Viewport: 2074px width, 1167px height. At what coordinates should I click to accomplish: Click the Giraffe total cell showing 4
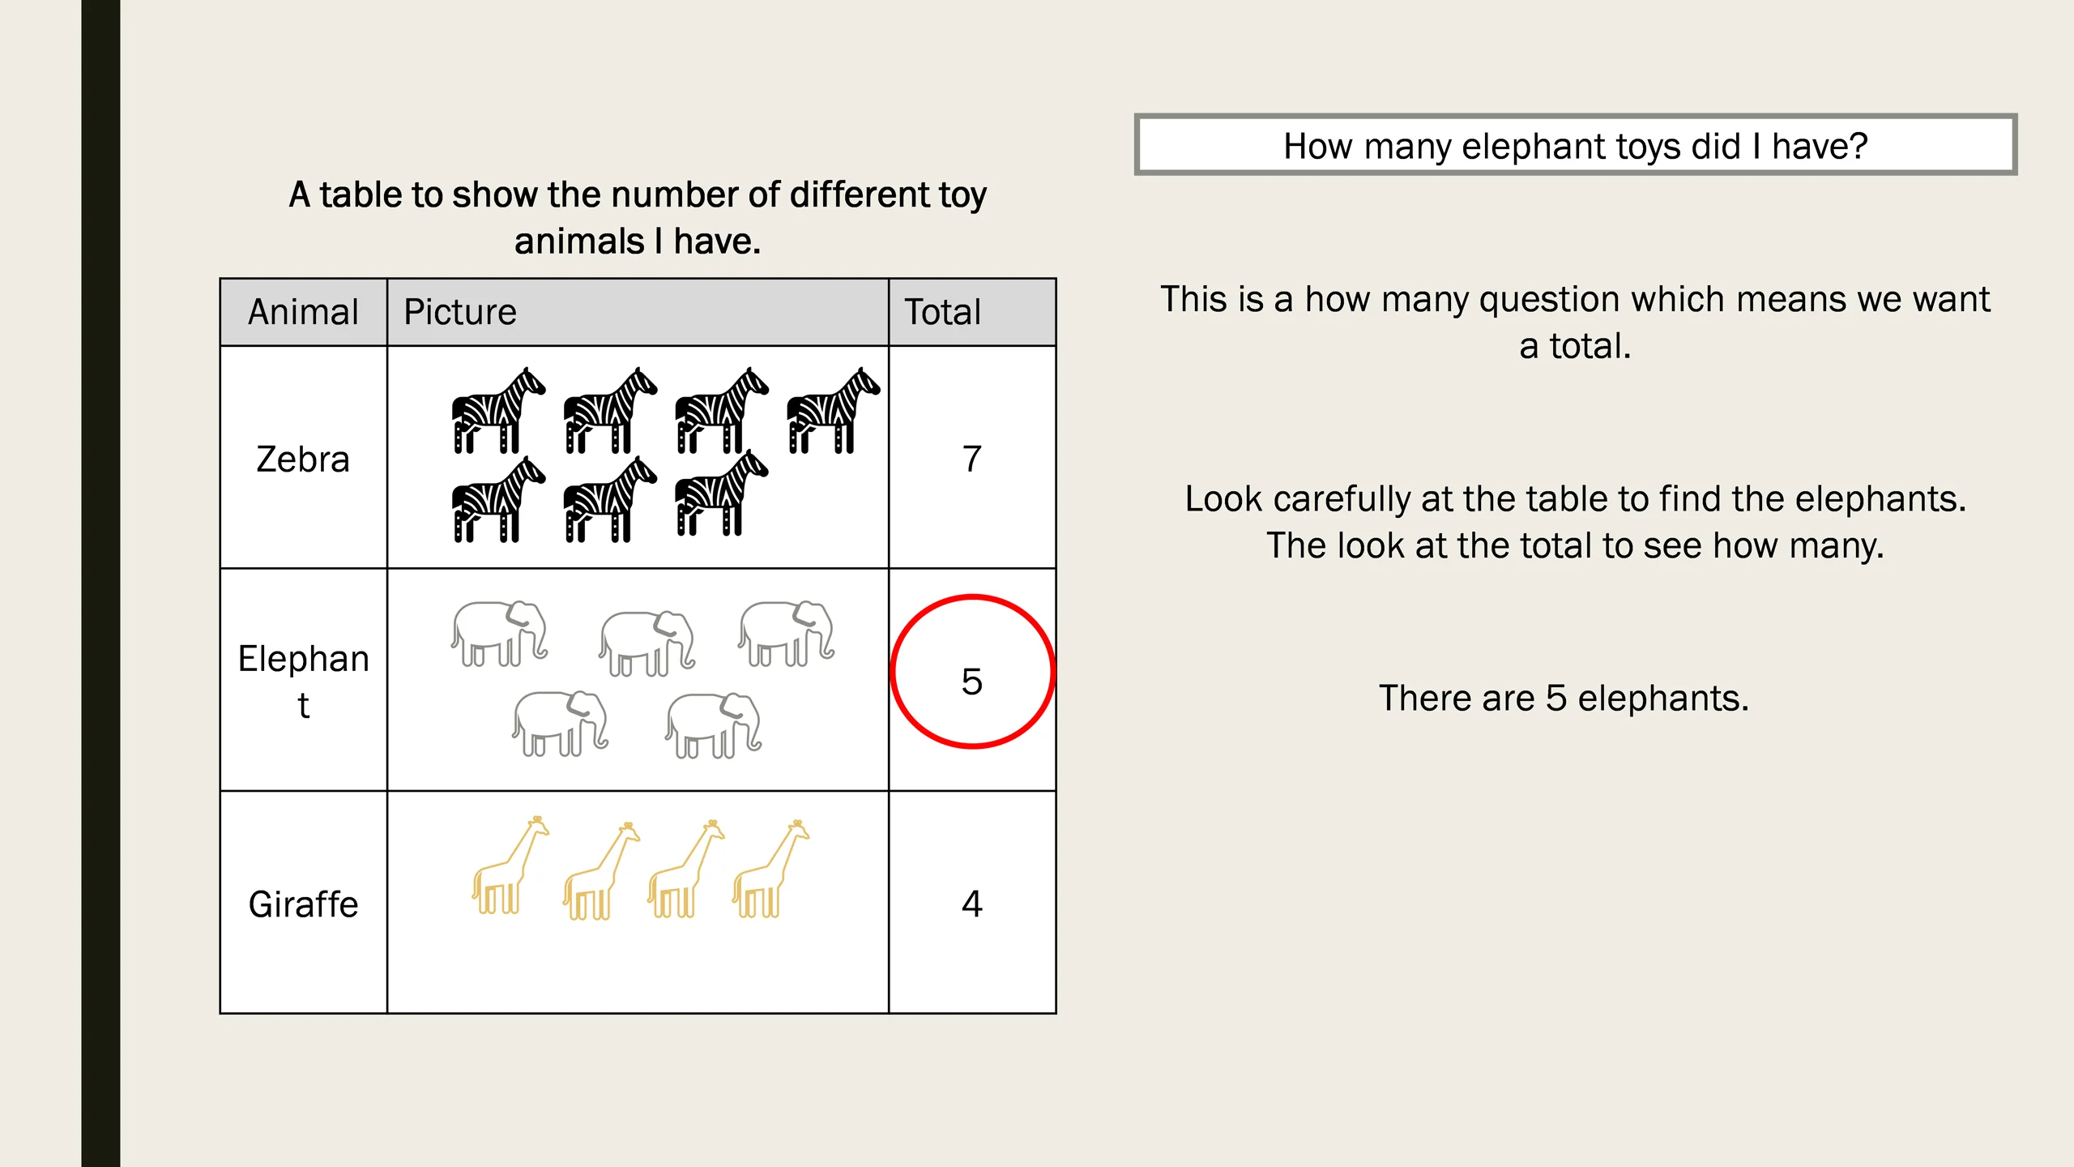[x=972, y=902]
